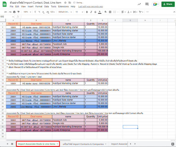Click the Google Meet camera icon
176x147 pixels.
tap(156, 4)
